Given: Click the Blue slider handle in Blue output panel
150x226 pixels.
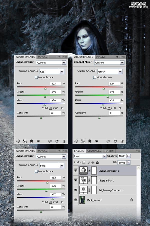Looking at the screenshot, I should [x=52, y=199].
